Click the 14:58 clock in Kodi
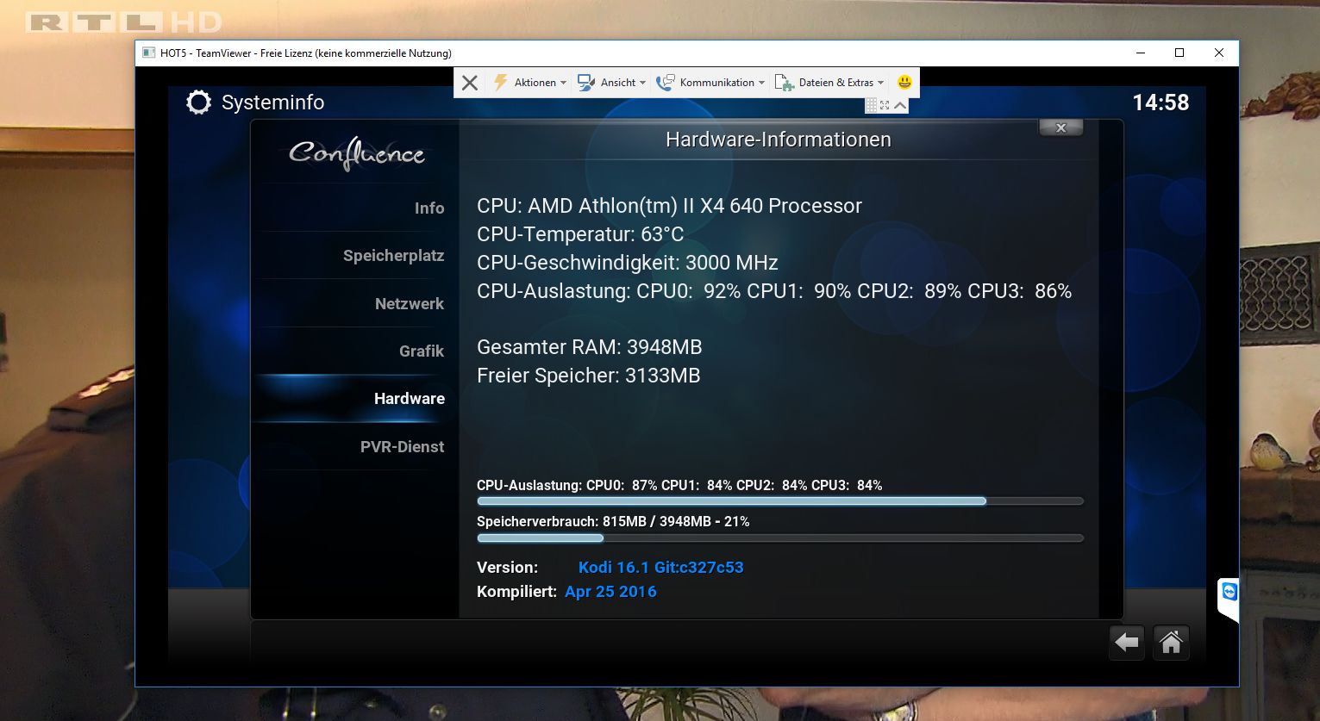 (x=1160, y=103)
